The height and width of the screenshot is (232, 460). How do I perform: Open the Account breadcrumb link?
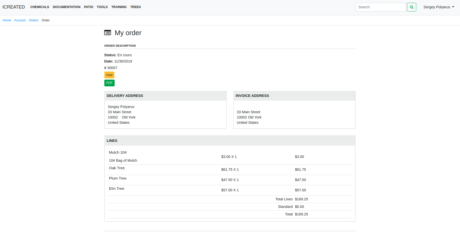pos(20,20)
